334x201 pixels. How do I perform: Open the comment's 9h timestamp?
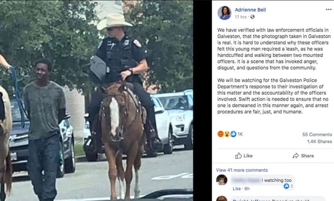(247, 189)
